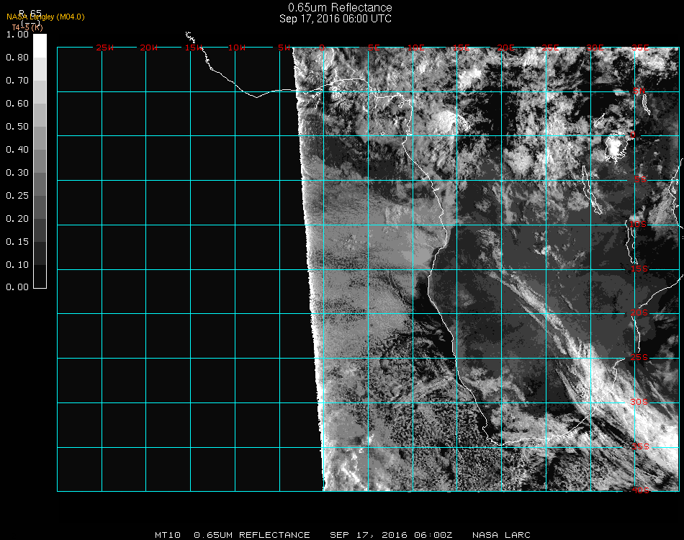Click the Lake Victoria outline near the equator

click(x=616, y=147)
